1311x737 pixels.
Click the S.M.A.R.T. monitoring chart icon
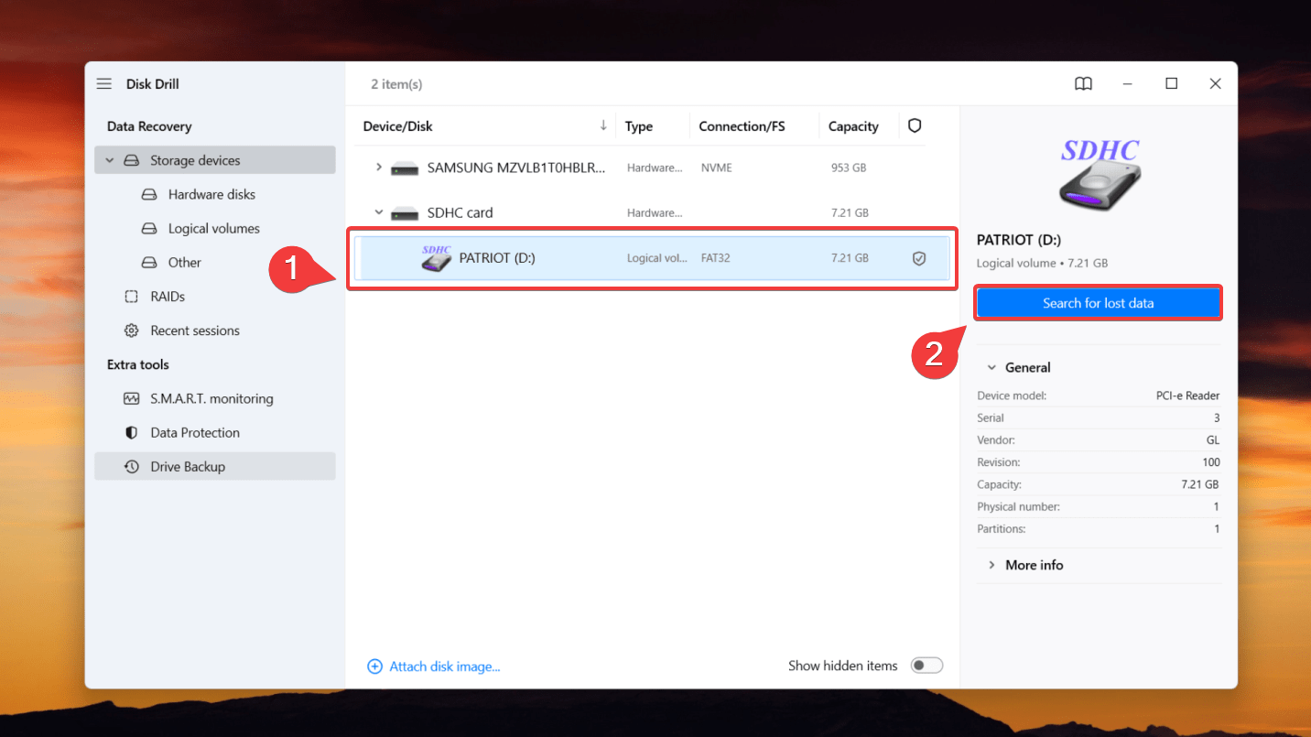click(x=132, y=398)
